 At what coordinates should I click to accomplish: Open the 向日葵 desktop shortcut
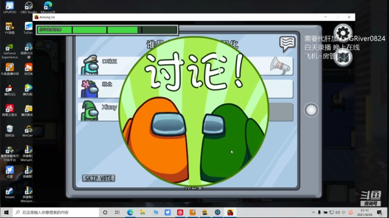click(28, 69)
